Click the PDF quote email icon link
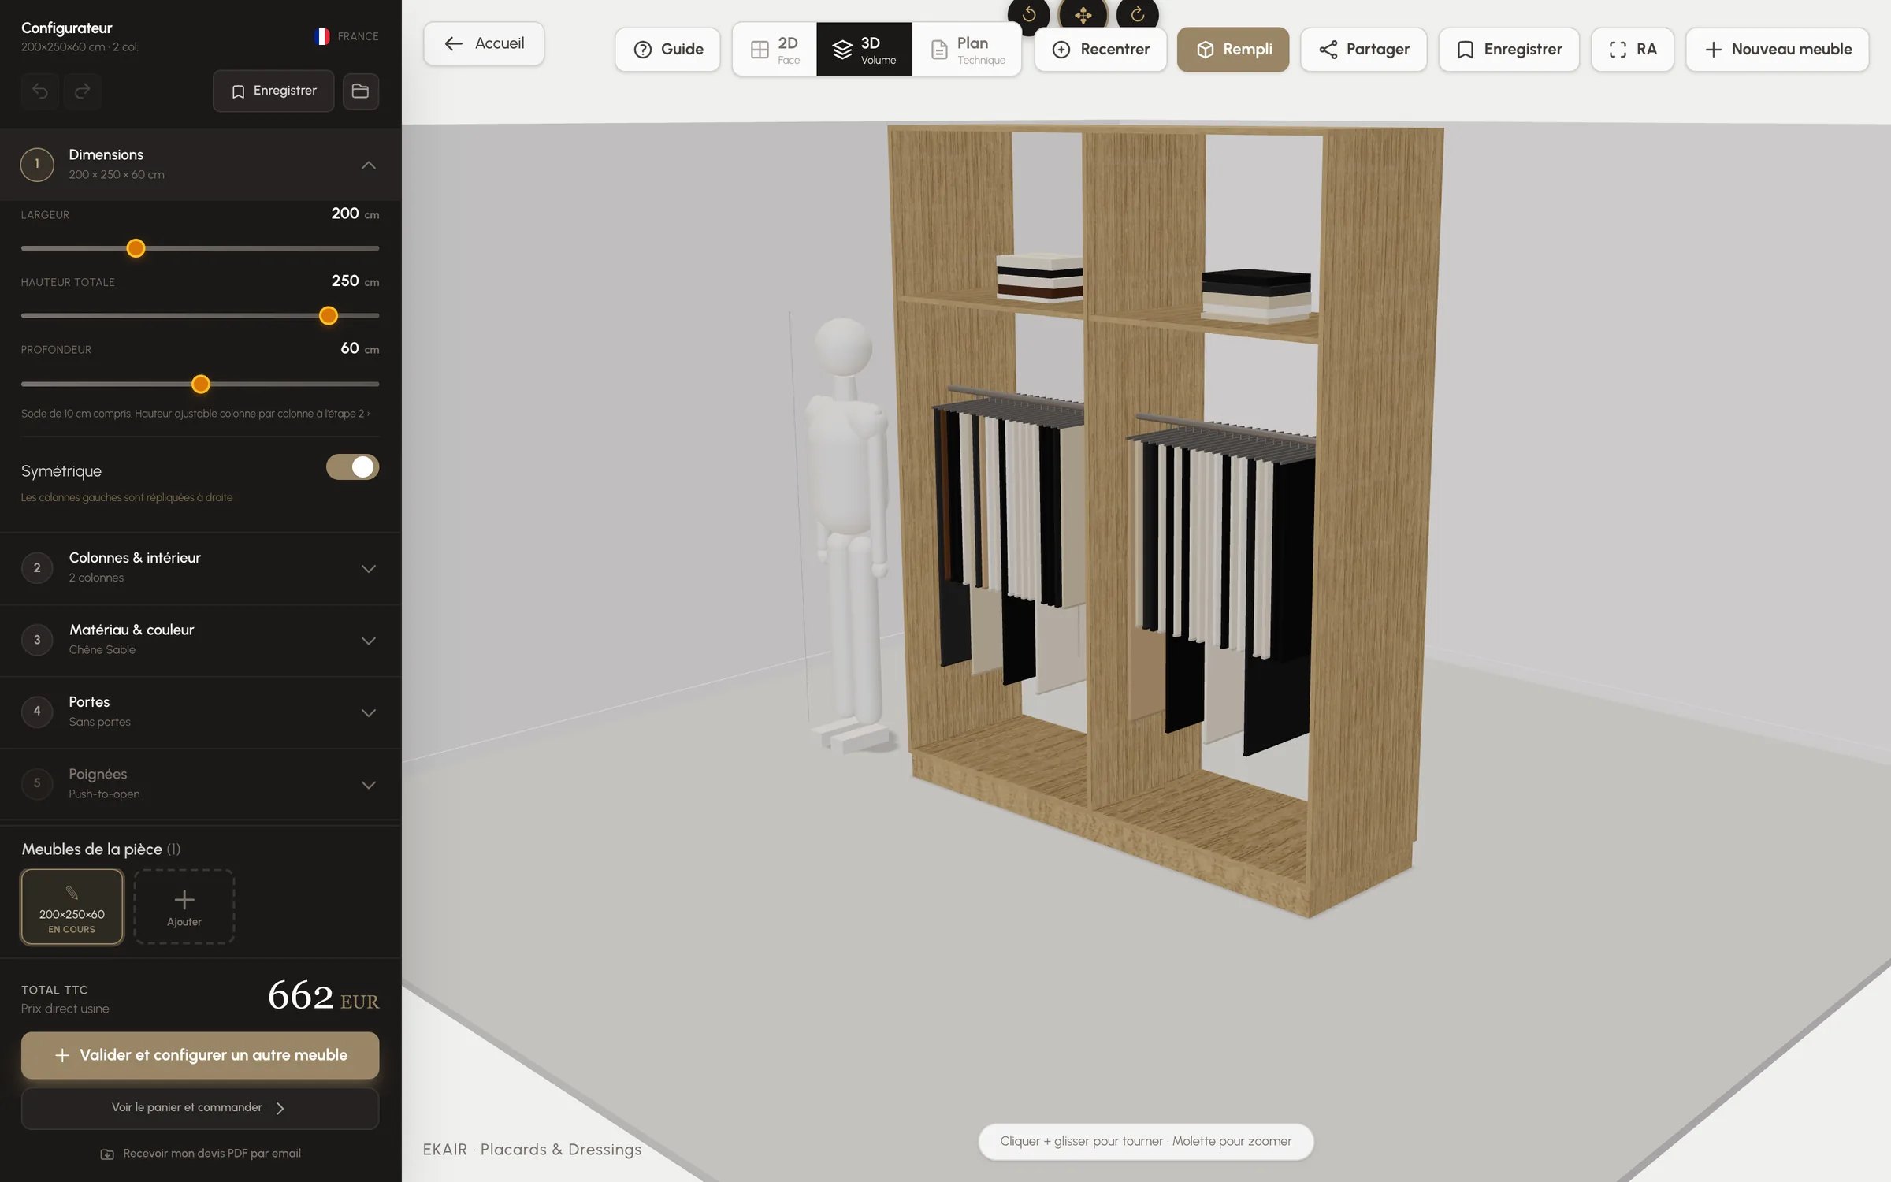Viewport: 1891px width, 1182px height. 200,1154
